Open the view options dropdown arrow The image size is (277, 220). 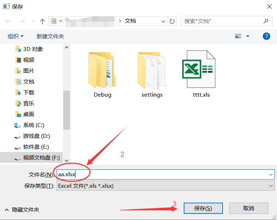point(248,36)
